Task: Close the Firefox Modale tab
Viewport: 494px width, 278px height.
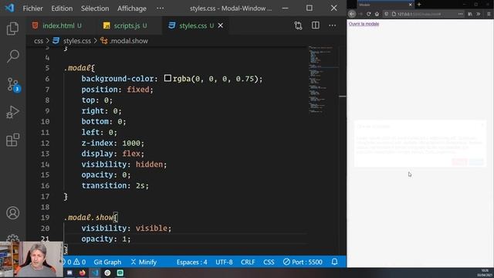Action: (410, 5)
